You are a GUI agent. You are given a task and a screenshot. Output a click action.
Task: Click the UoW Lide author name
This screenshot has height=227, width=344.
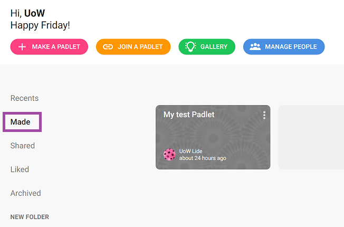pyautogui.click(x=190, y=151)
